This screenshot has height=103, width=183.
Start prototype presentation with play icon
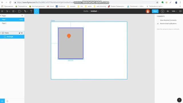(x=162, y=11)
